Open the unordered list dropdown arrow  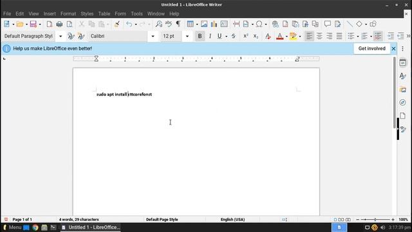358,37
